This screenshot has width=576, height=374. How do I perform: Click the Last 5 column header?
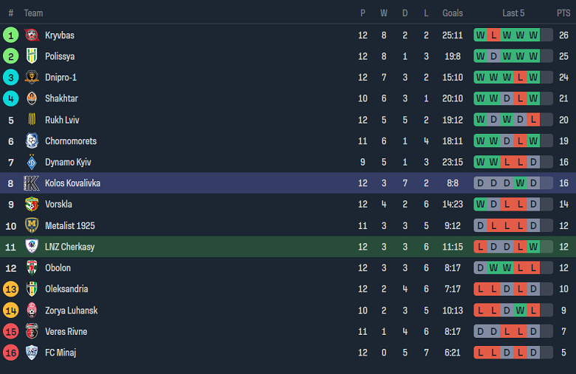(x=513, y=13)
